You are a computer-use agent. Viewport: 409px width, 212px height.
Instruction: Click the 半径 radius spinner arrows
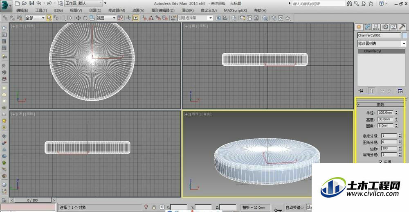click(396, 113)
